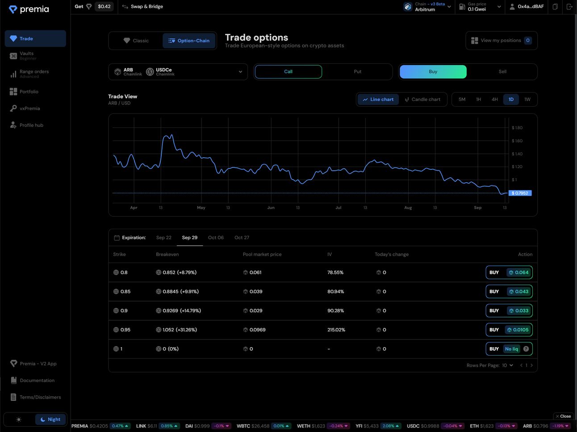Select the Oct 06 expiration tab
577x432 pixels.
click(x=216, y=238)
